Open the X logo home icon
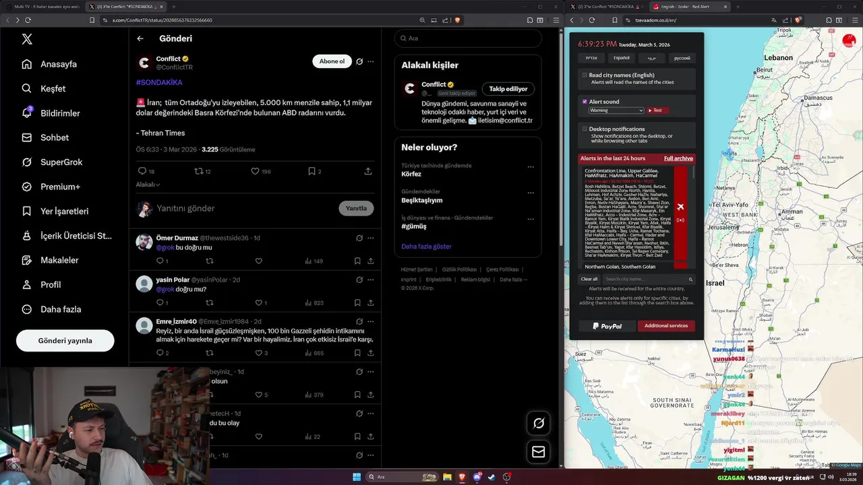Screen dimensions: 863x485 point(27,39)
